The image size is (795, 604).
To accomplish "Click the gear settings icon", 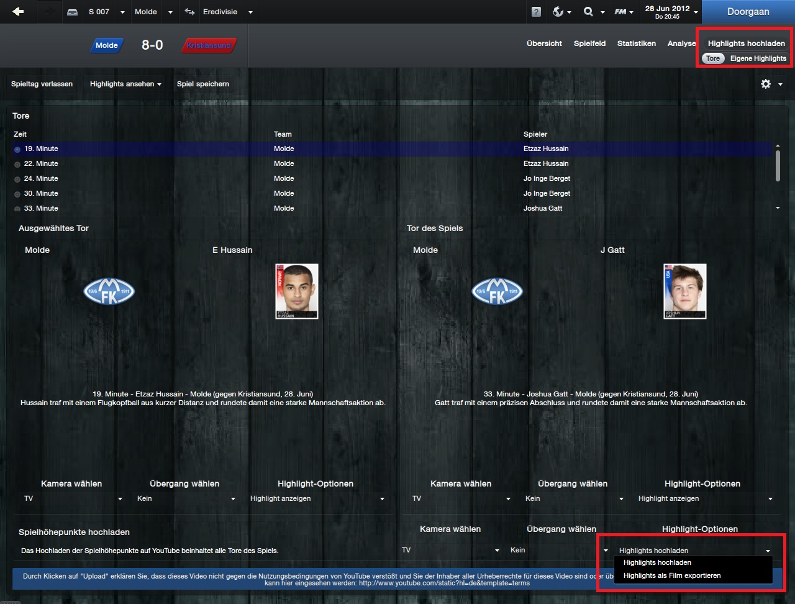I will click(x=766, y=84).
